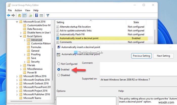Click the Data Recovery folder icon
The width and height of the screenshot is (177, 105).
pyautogui.click(x=25, y=29)
